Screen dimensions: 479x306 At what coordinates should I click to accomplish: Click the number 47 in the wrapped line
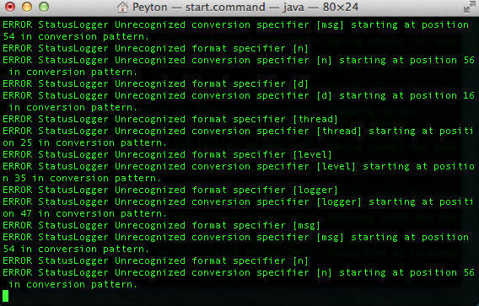point(26,213)
